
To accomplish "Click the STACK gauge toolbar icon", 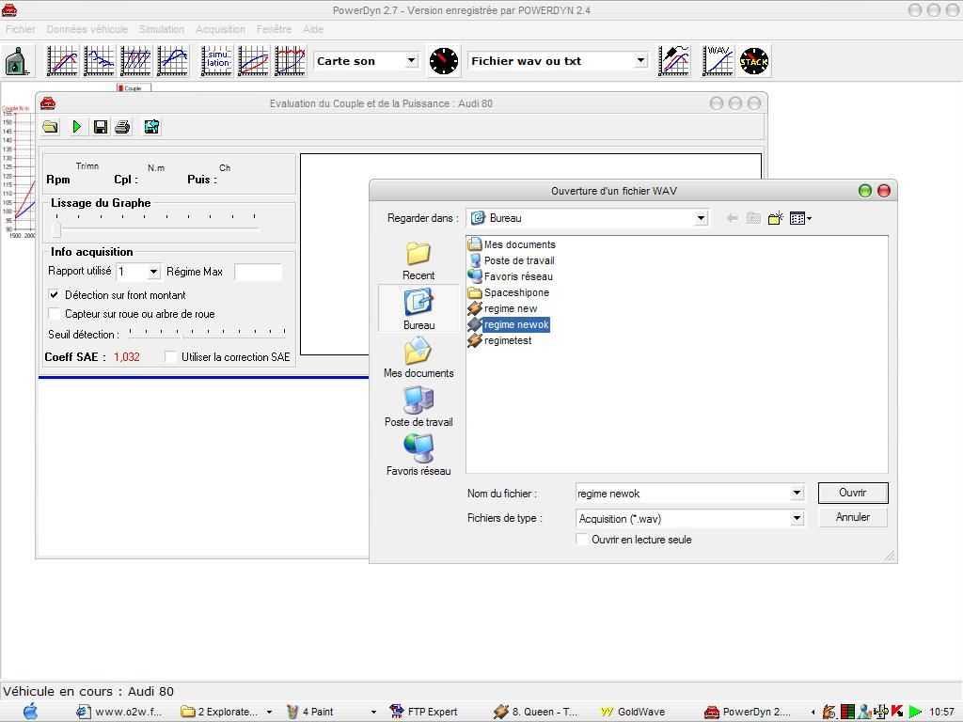I will (x=754, y=61).
